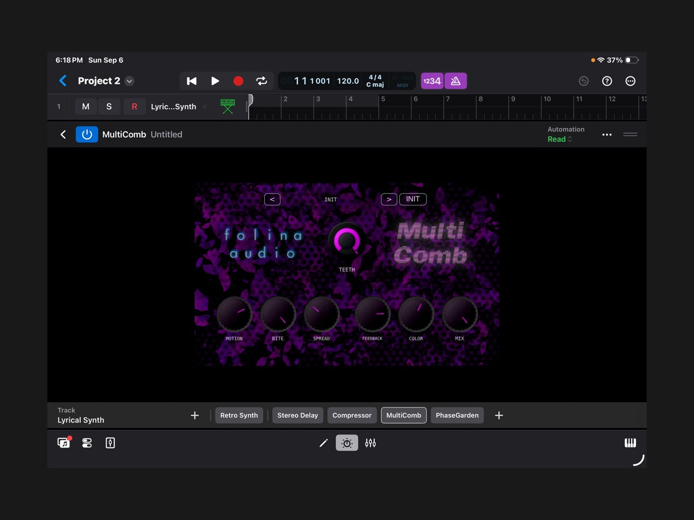The image size is (694, 520).
Task: Click the SPREAD knob
Action: click(x=322, y=314)
